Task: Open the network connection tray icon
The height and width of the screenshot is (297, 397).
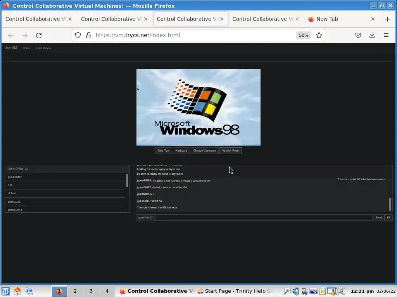Action: tap(340, 291)
